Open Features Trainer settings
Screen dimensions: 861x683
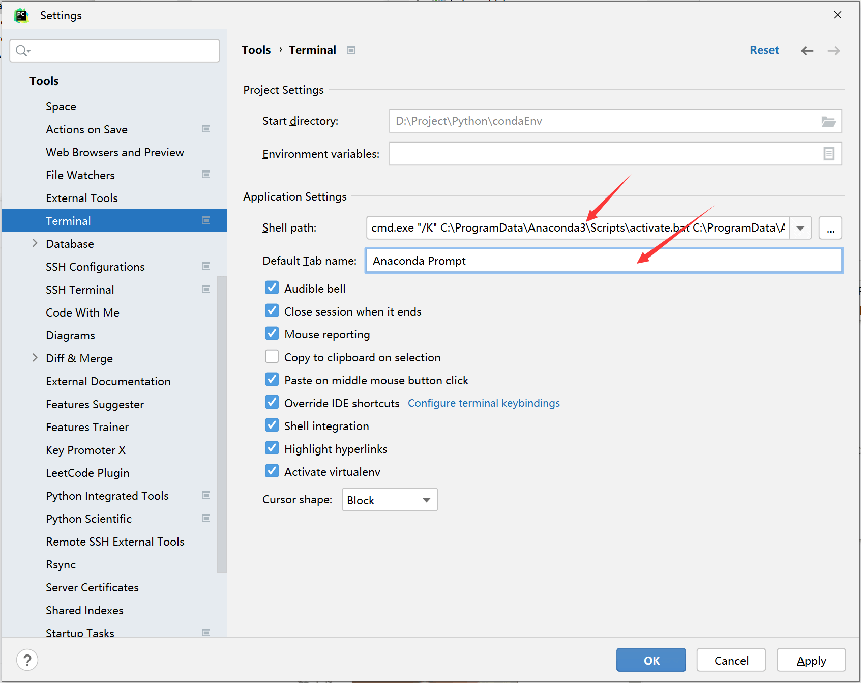coord(87,427)
